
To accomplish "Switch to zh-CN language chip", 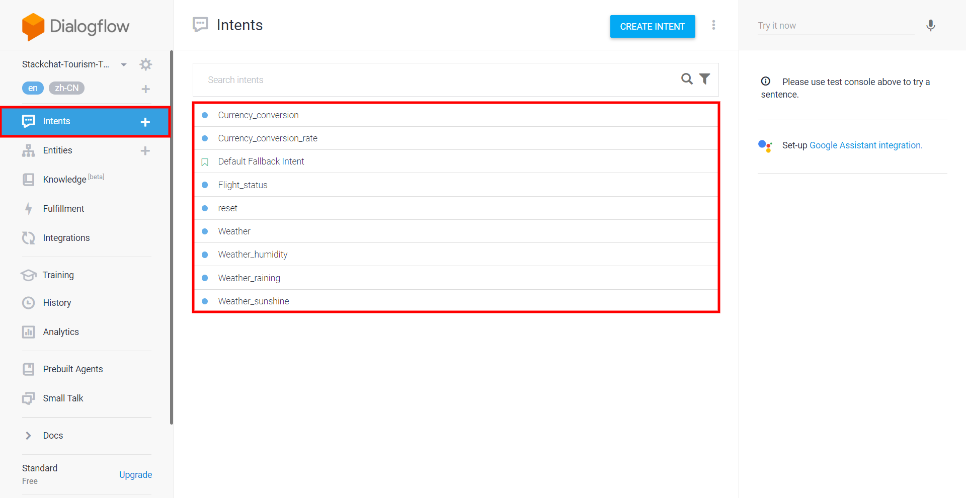I will click(x=67, y=88).
